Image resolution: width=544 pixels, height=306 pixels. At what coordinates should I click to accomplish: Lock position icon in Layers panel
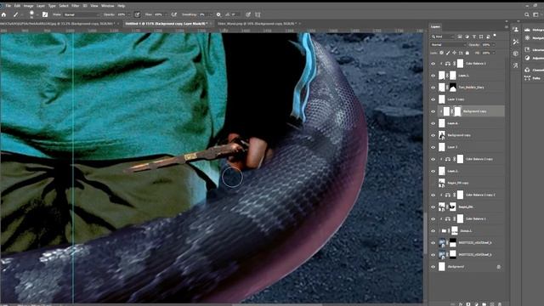pyautogui.click(x=455, y=53)
